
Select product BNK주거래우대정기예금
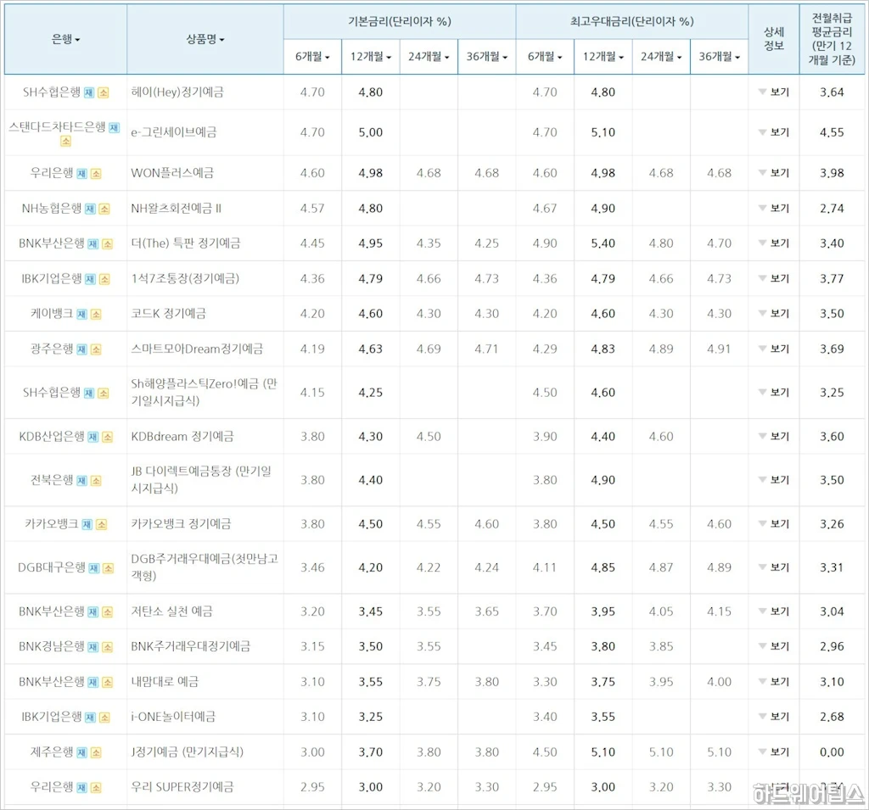(191, 646)
